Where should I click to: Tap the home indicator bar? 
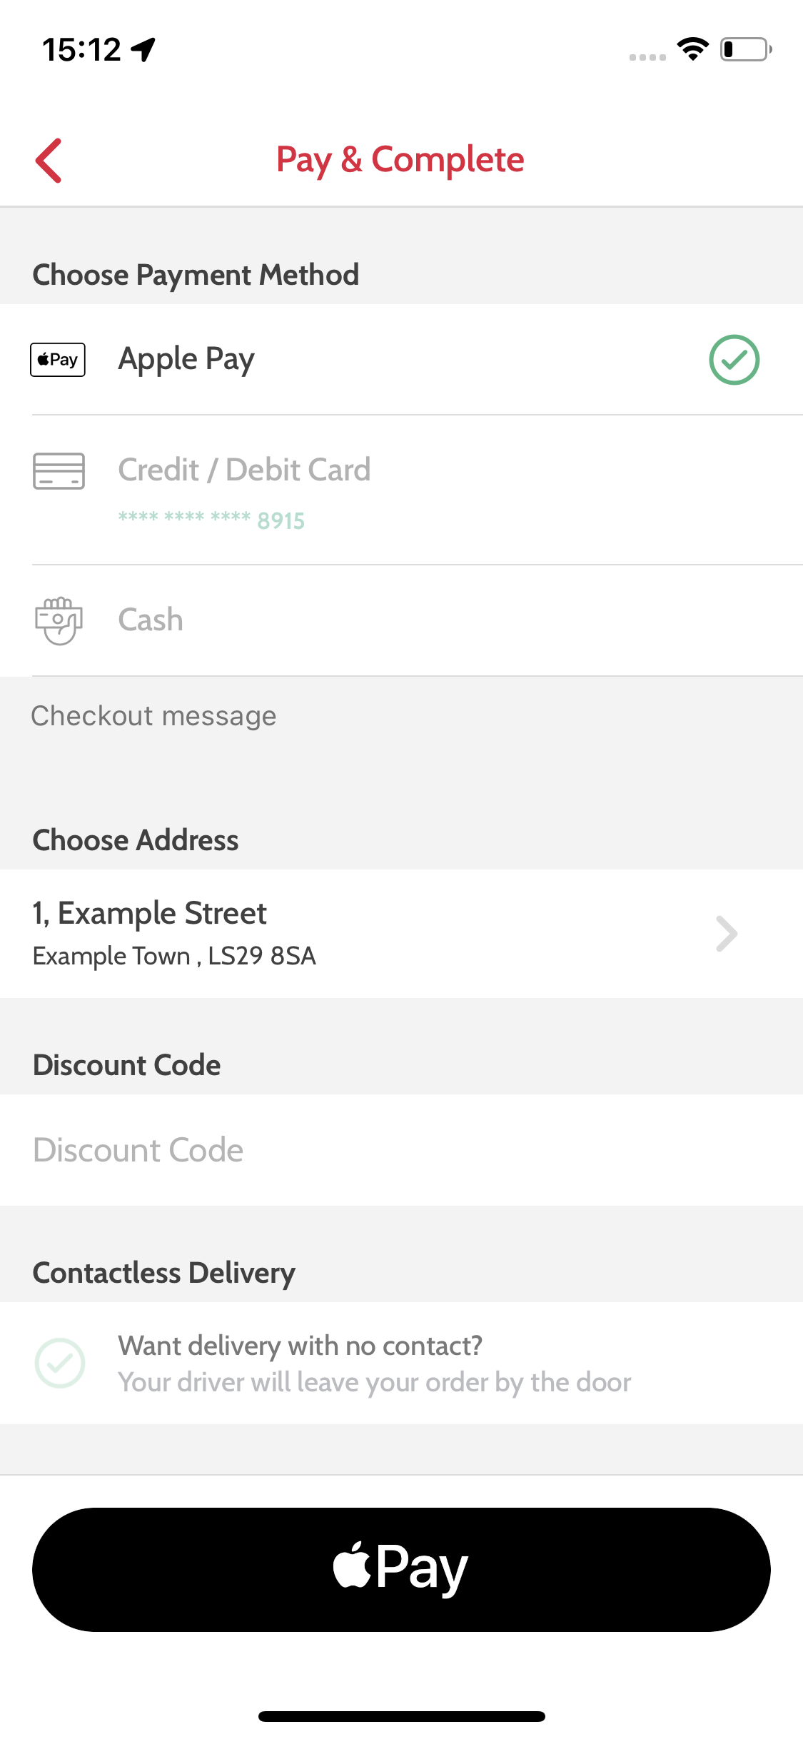(x=401, y=1716)
